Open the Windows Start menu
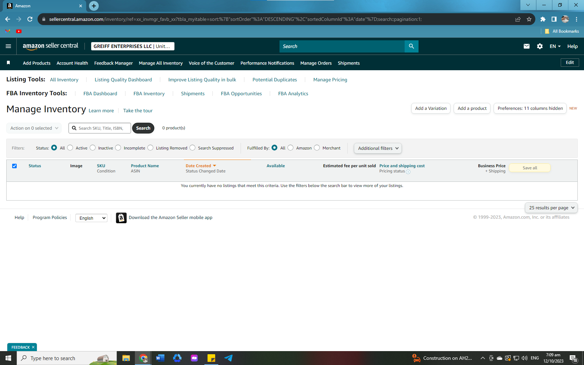 pos(8,358)
